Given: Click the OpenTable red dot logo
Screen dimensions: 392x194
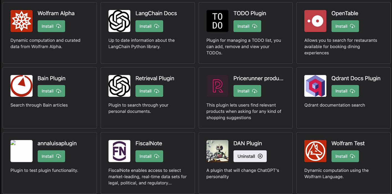Looking at the screenshot, I should click(315, 21).
